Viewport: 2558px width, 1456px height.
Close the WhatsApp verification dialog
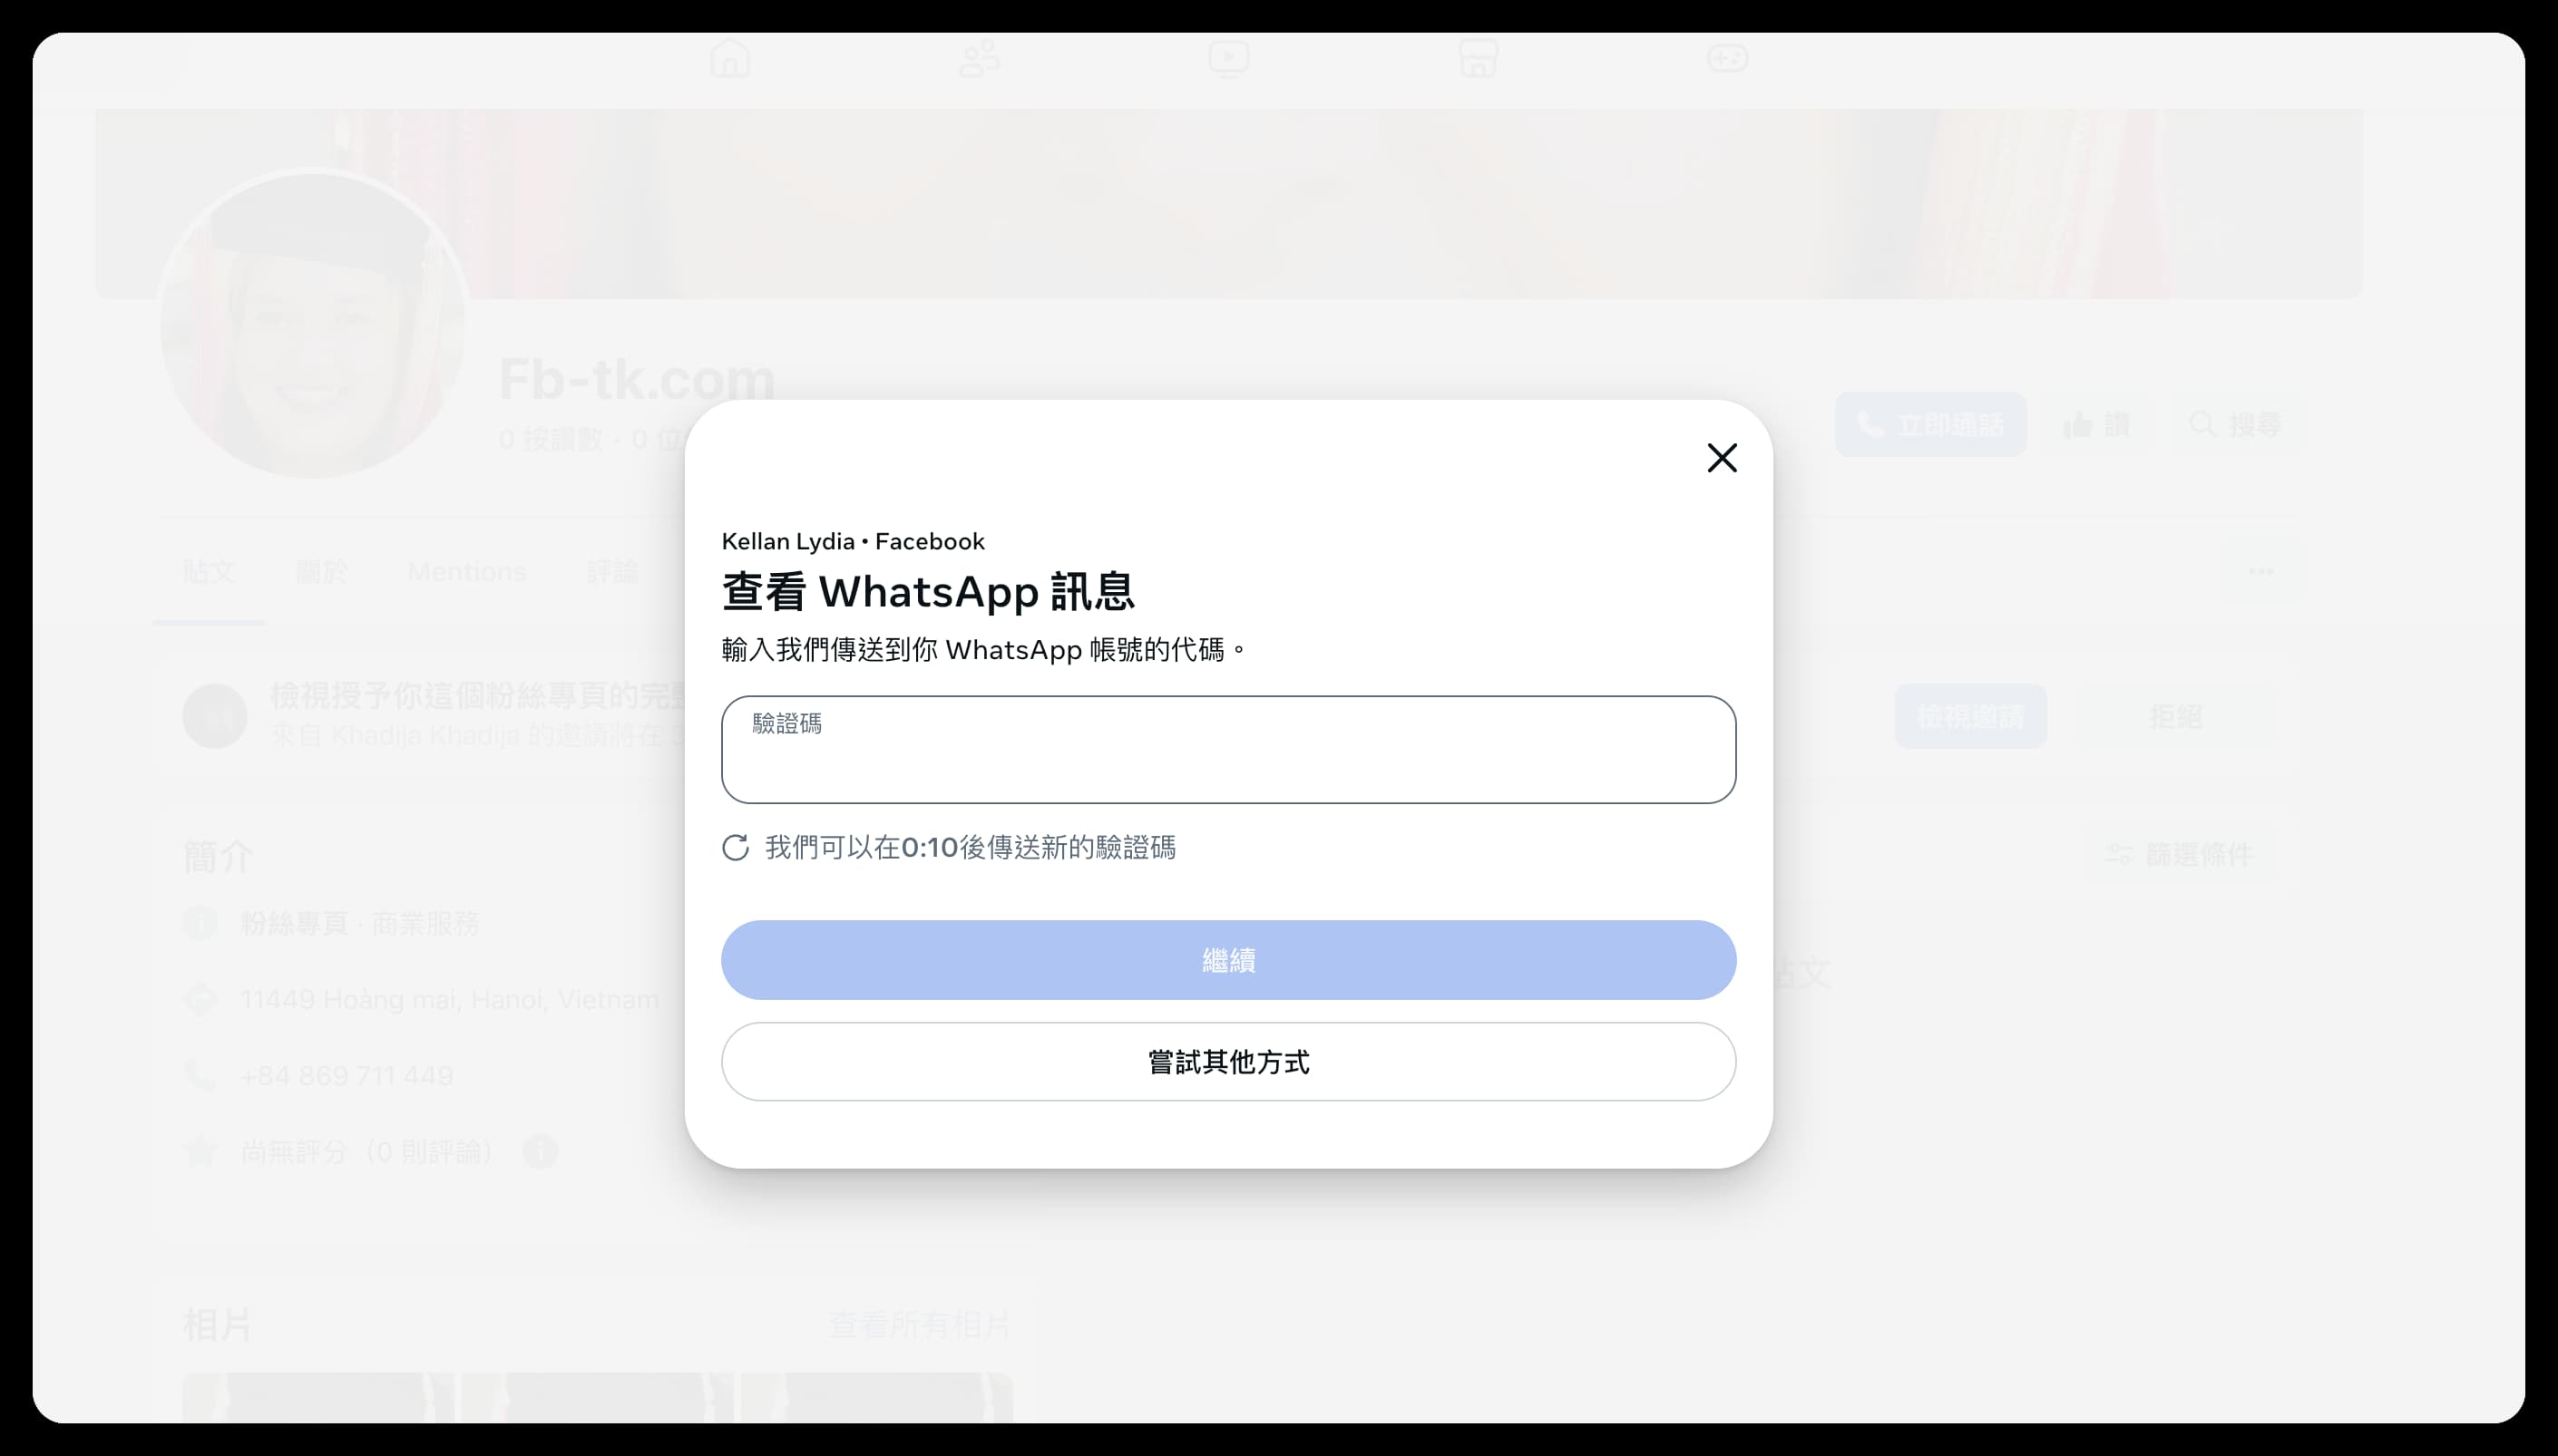coord(1722,458)
